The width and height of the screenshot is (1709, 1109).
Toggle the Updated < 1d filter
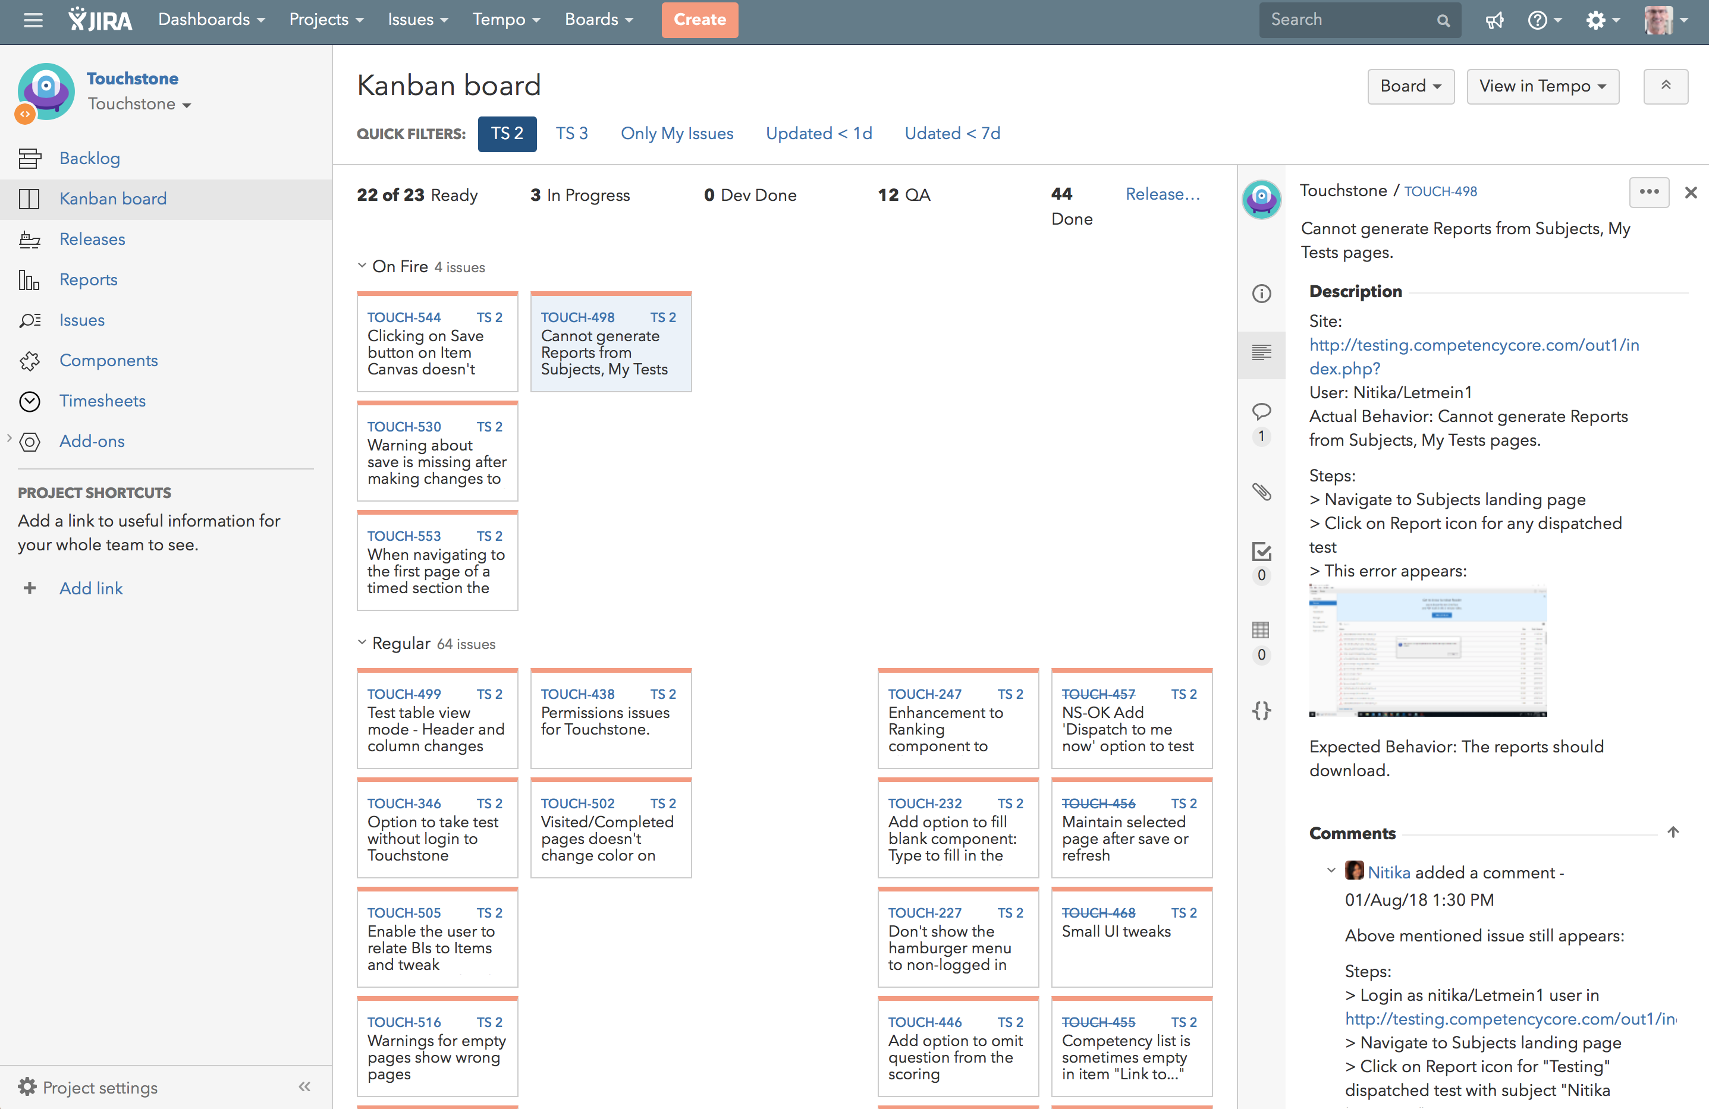819,134
